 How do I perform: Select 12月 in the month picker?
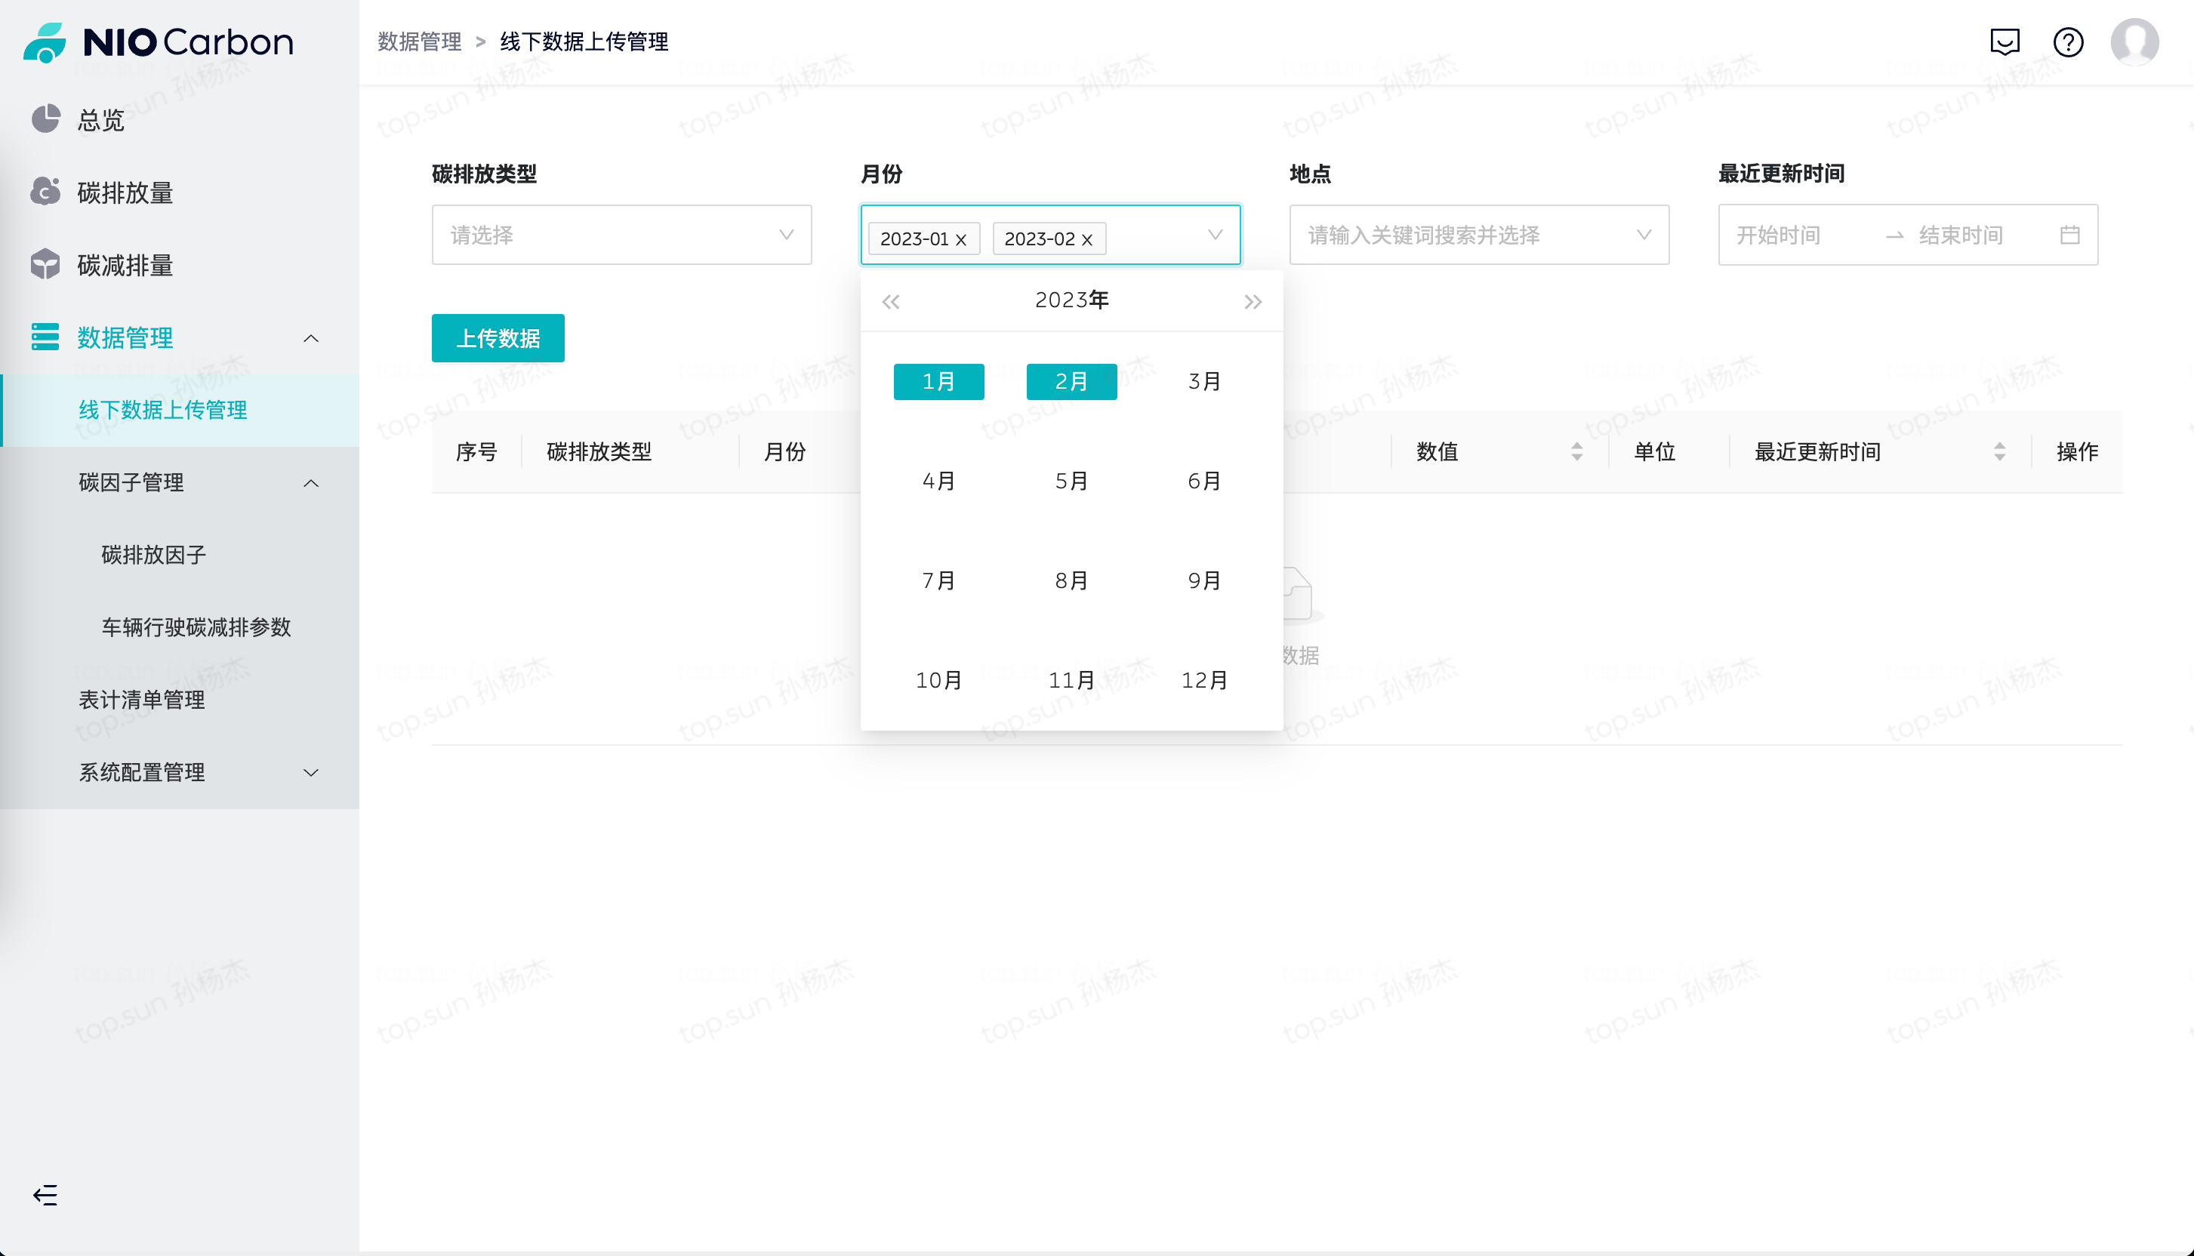pyautogui.click(x=1204, y=680)
